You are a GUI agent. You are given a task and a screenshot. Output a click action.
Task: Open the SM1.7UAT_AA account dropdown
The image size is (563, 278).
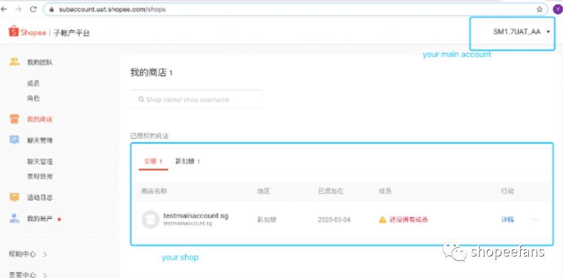(522, 32)
